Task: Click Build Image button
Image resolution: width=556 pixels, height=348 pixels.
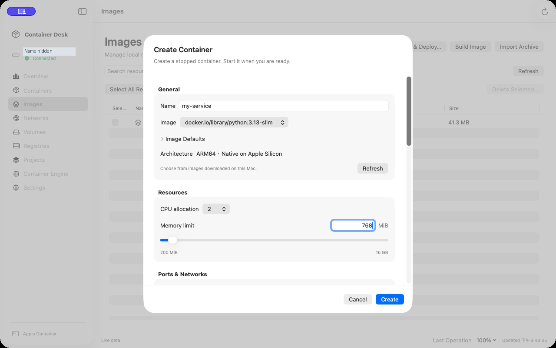Action: (470, 47)
